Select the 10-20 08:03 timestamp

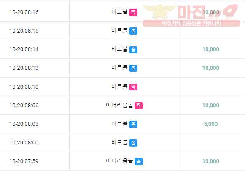click(x=24, y=124)
